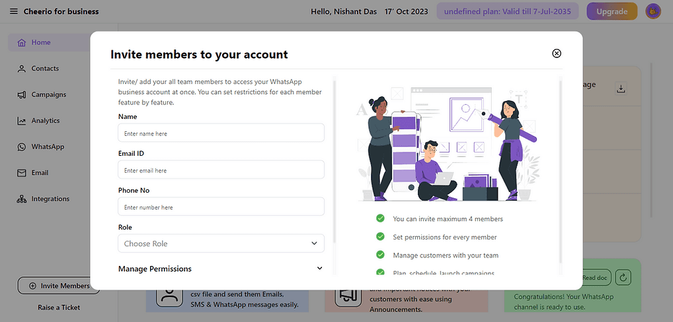Open the Choose Role dropdown
This screenshot has width=673, height=322.
coord(221,243)
